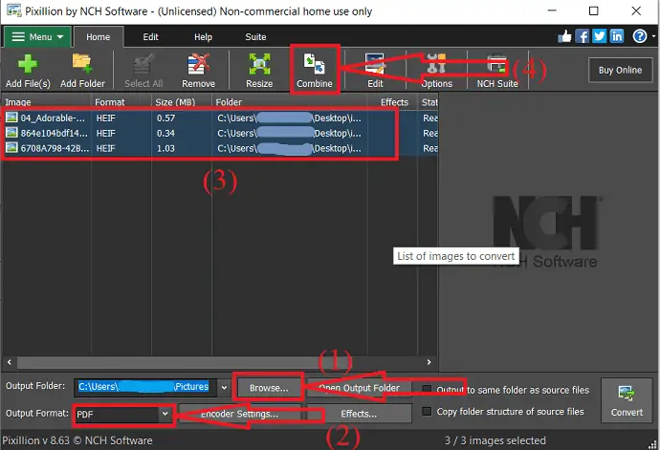Click the size value 0.34
The height and width of the screenshot is (450, 660).
165,133
